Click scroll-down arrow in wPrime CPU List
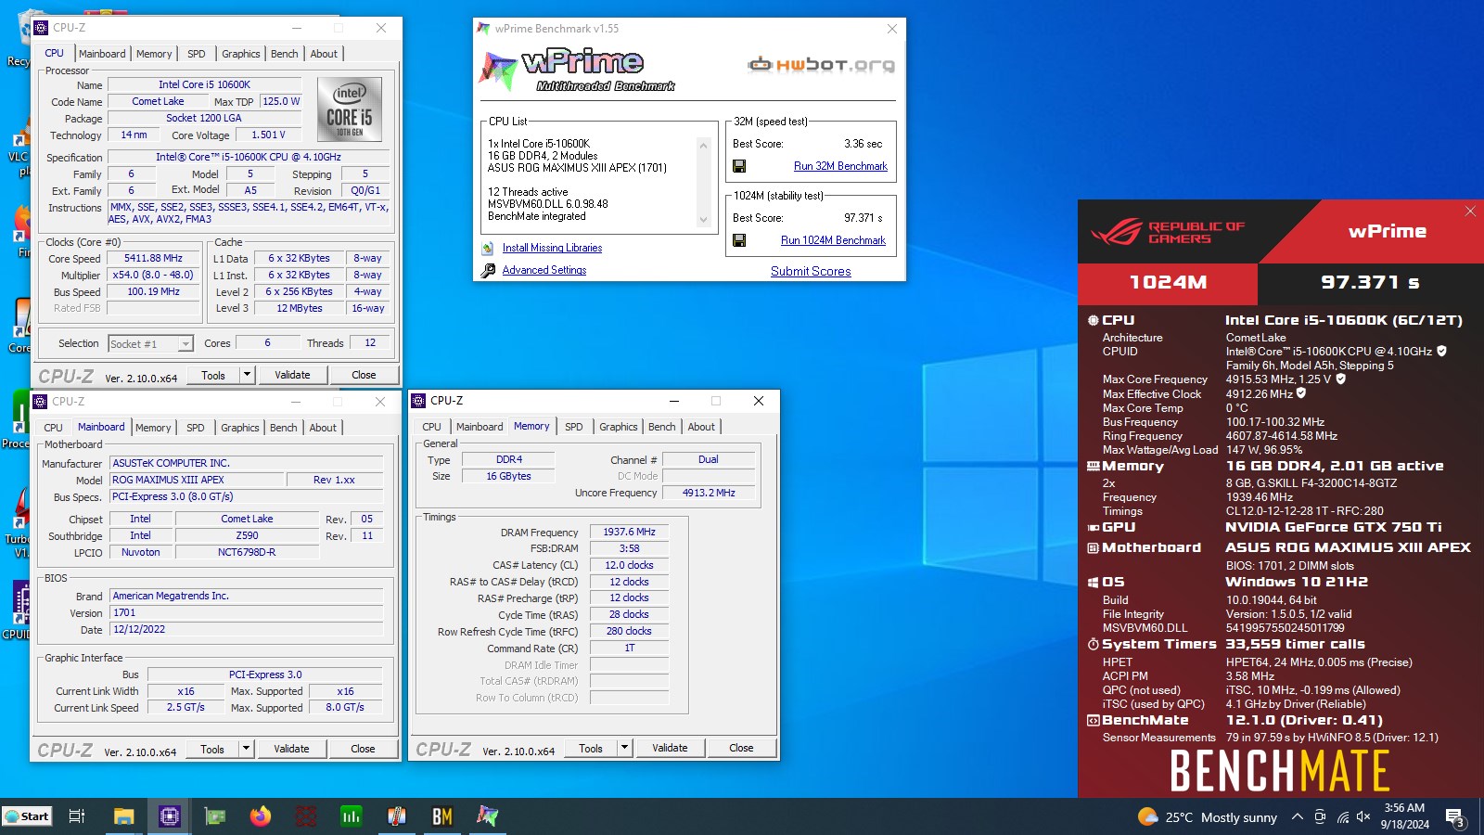Image resolution: width=1484 pixels, height=835 pixels. point(703,220)
